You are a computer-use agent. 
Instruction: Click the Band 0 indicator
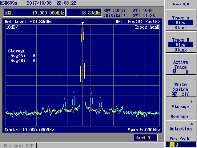tap(146, 138)
